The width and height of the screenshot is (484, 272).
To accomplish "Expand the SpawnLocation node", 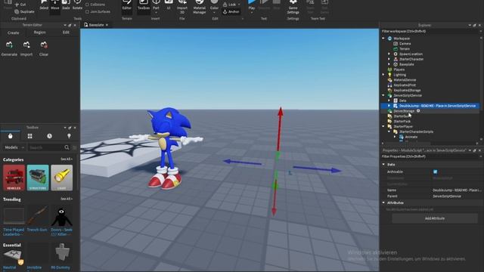I will [x=389, y=54].
